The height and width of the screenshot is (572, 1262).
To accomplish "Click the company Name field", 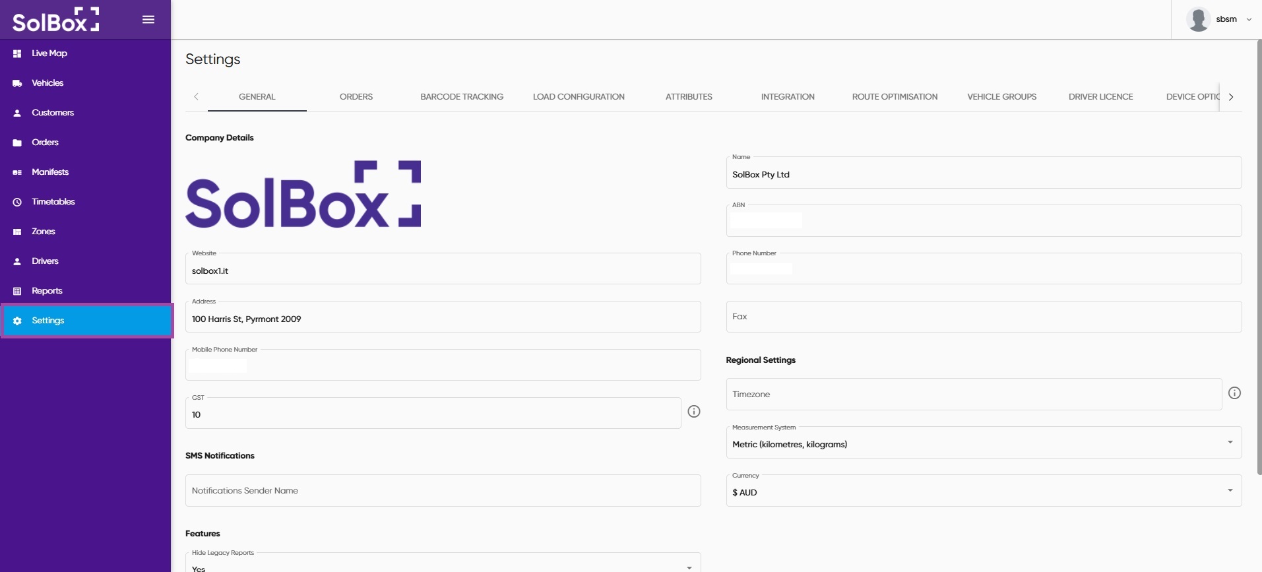I will coord(984,173).
